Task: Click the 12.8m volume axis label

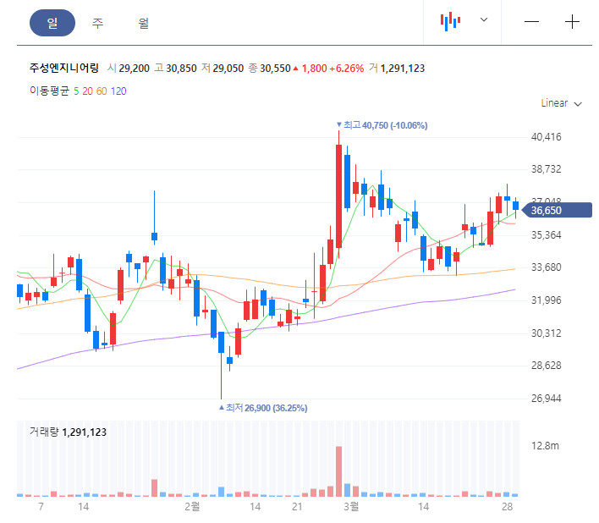Action: (545, 446)
